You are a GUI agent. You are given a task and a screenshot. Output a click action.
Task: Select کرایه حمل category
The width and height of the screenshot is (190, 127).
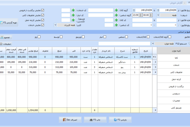point(174,79)
